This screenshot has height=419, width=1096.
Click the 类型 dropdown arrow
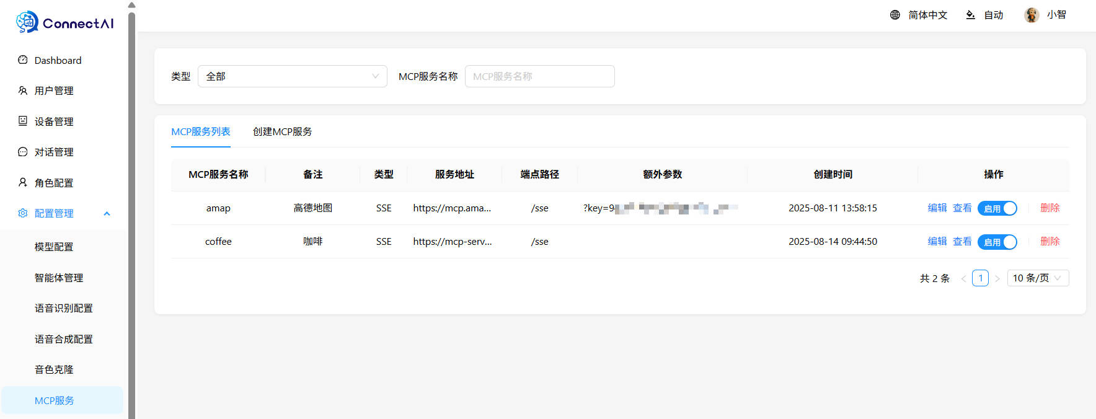pos(375,76)
